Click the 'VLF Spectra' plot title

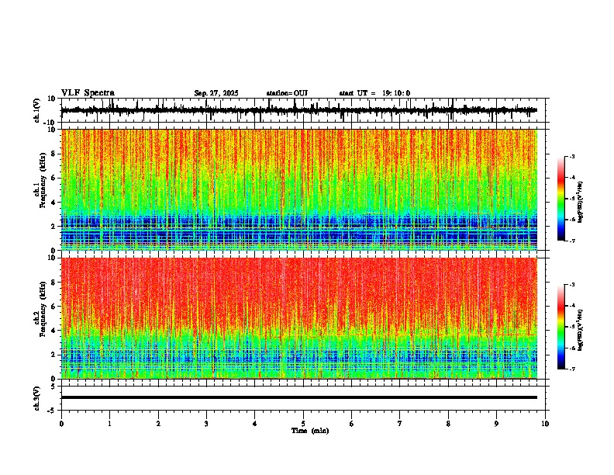pos(88,93)
